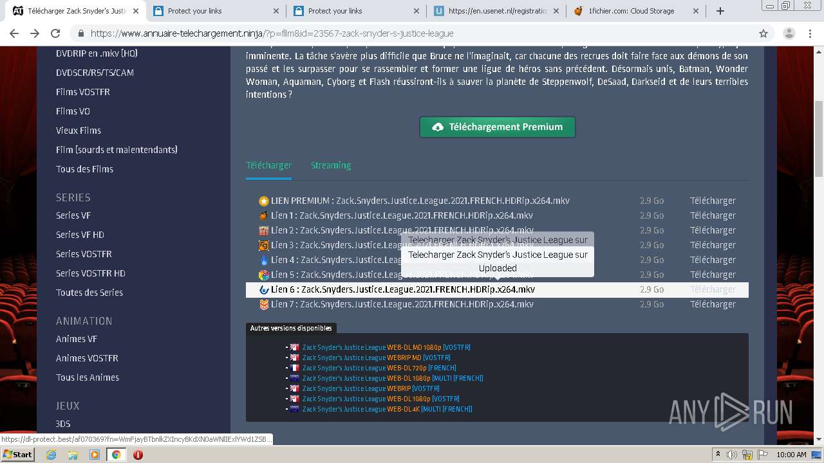Open DVDRIP en .mkv (HQ) category

pyautogui.click(x=97, y=53)
